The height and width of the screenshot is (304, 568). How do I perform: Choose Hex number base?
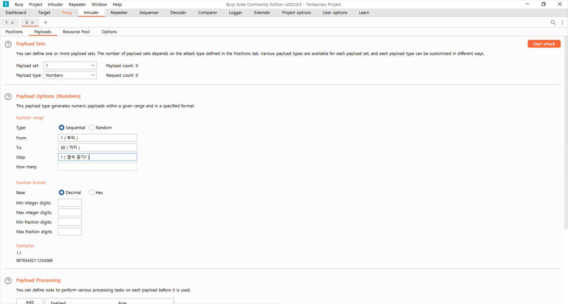coord(92,192)
